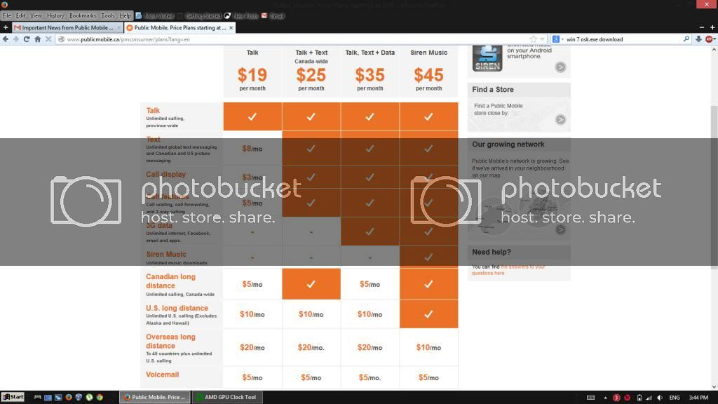
Task: Open the History menu
Action: tap(55, 15)
